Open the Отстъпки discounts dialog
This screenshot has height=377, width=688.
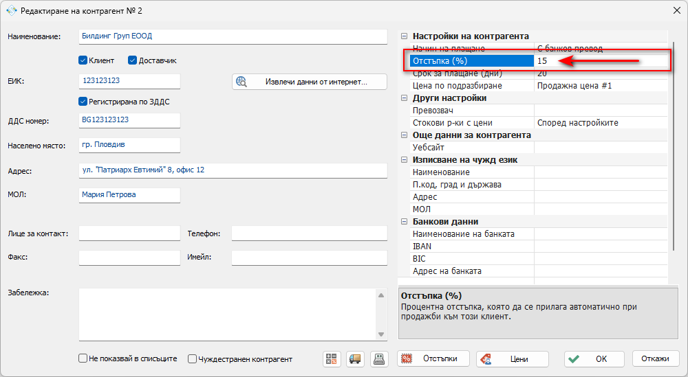[x=433, y=358]
